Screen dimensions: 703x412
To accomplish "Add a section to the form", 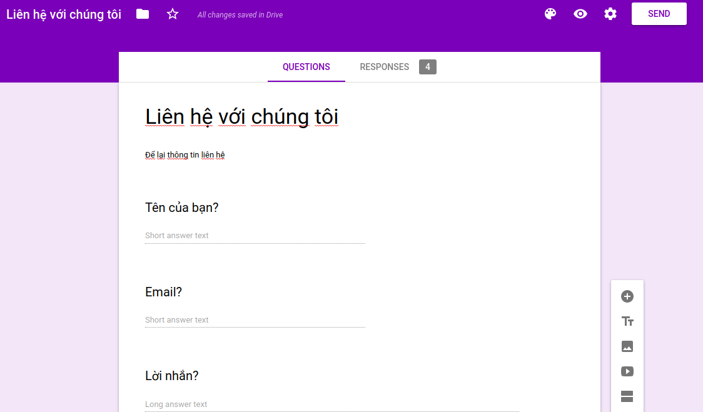I will (x=627, y=396).
